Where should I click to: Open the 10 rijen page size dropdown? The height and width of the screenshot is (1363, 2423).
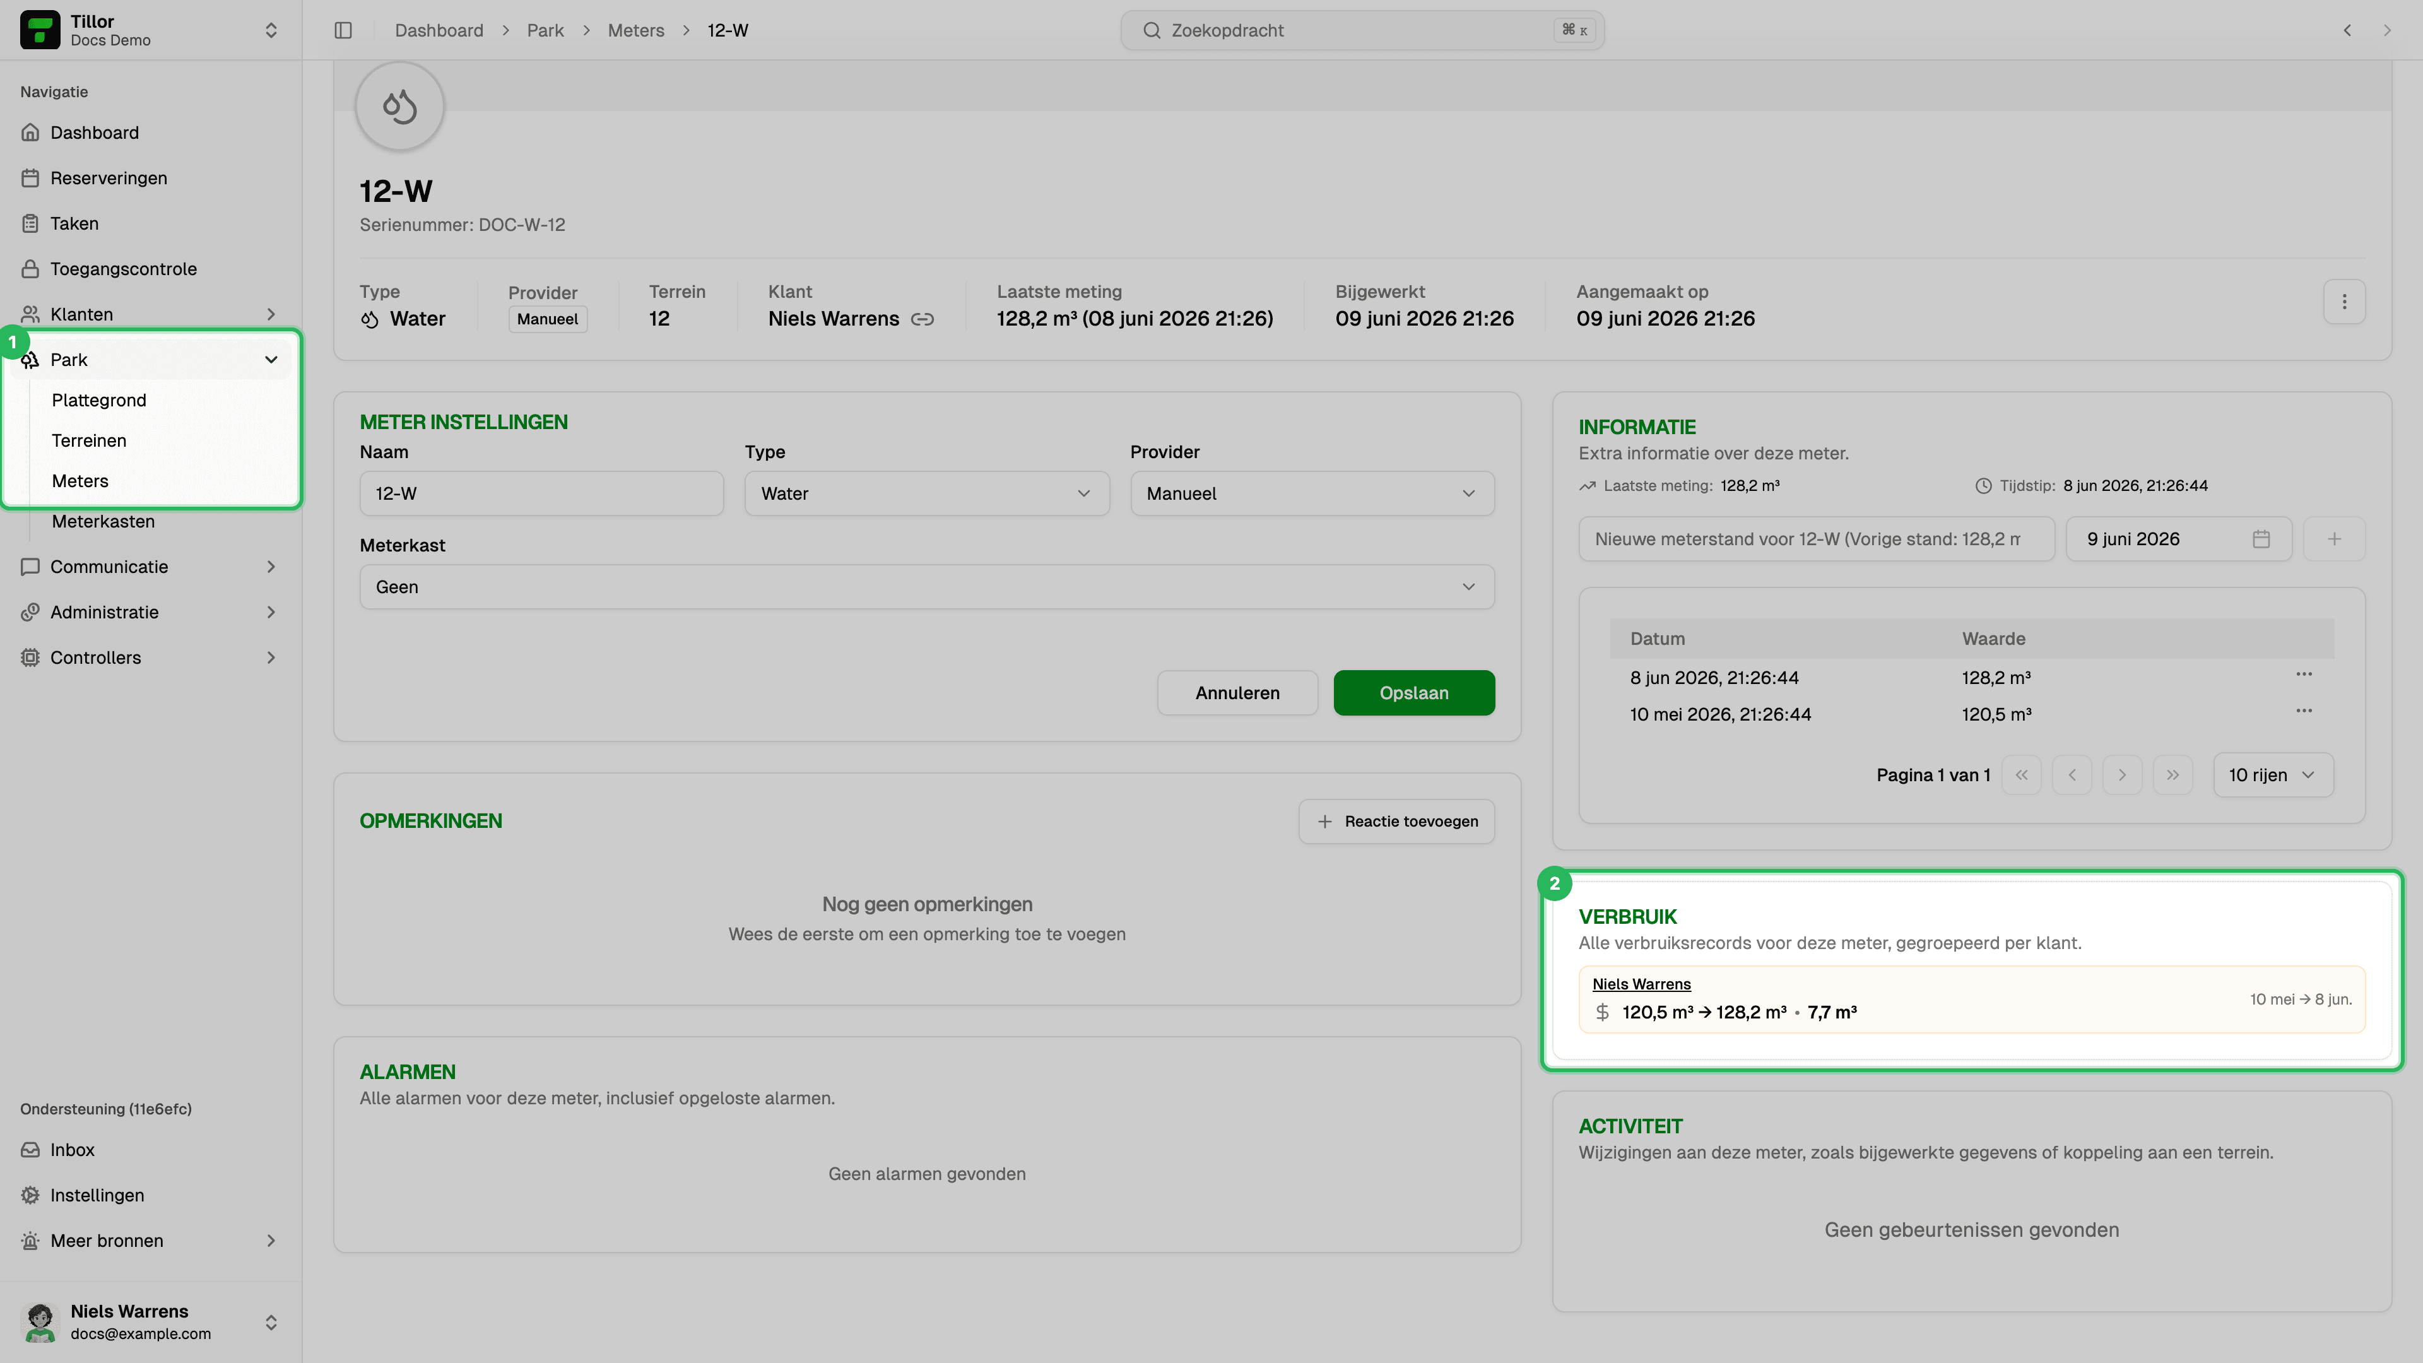pyautogui.click(x=2272, y=775)
